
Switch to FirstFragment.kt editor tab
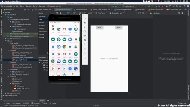(80, 10)
